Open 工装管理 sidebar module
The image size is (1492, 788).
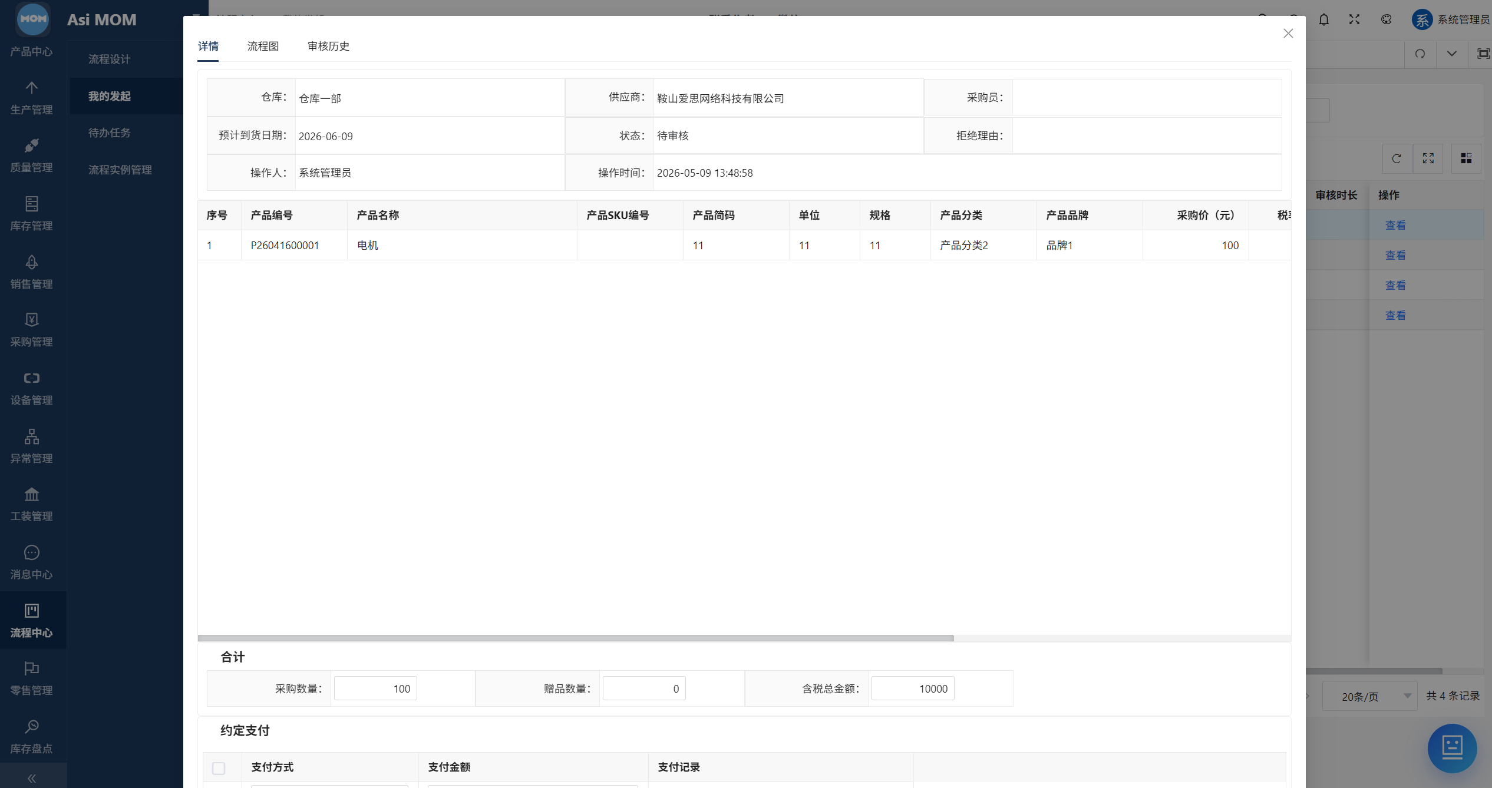point(32,504)
